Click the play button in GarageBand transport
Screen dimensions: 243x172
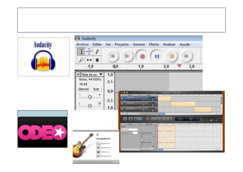pos(162,119)
